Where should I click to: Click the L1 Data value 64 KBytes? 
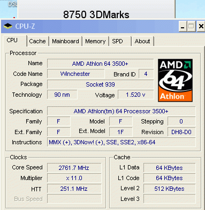[x=170, y=168]
